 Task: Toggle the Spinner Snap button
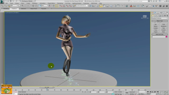pyautogui.click(x=71, y=6)
